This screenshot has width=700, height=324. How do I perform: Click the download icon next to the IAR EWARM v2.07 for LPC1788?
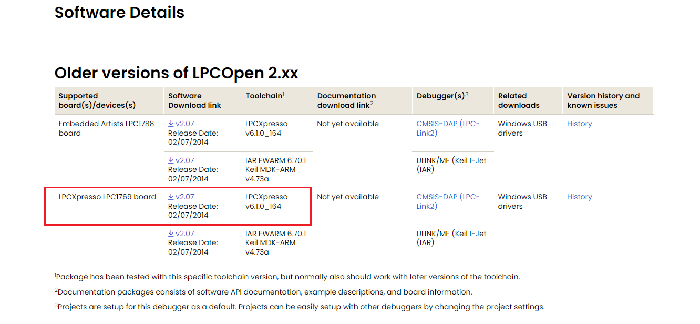click(171, 160)
